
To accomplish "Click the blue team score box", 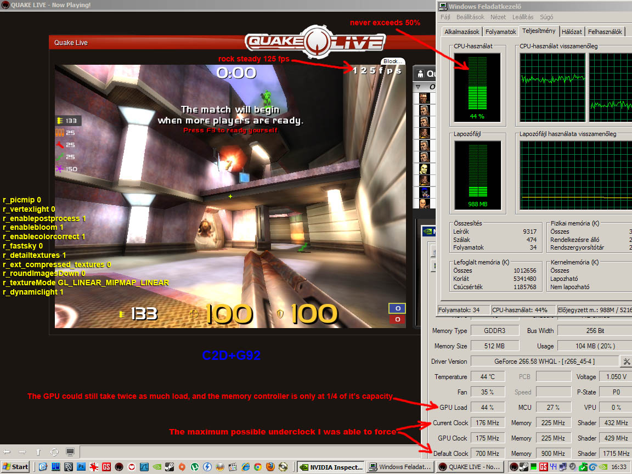I will pos(397,308).
